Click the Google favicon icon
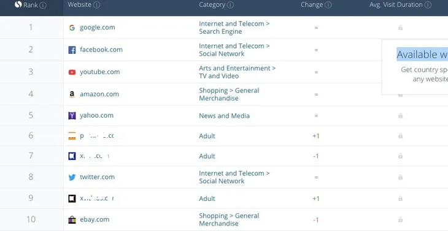This screenshot has width=448, height=231. click(72, 28)
